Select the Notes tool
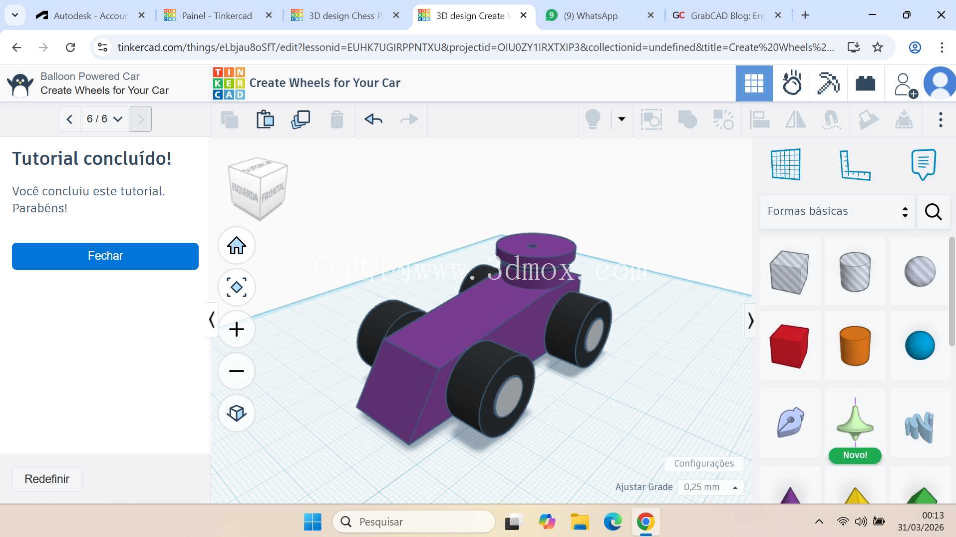The height and width of the screenshot is (537, 956). pyautogui.click(x=923, y=164)
